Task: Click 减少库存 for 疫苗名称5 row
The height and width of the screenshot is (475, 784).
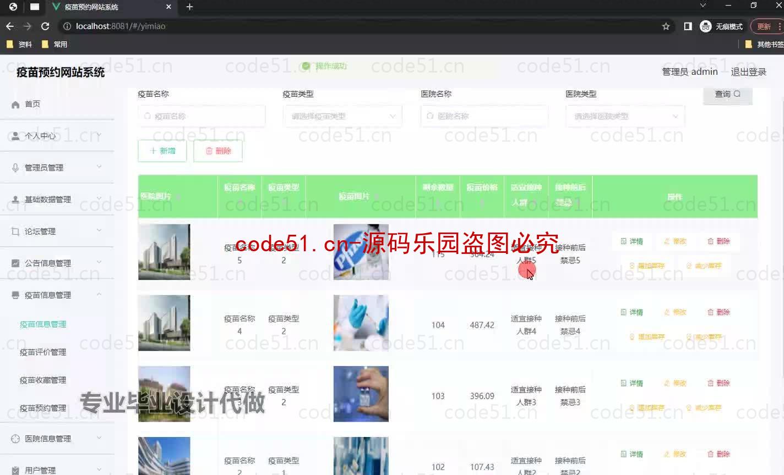Action: coord(704,266)
